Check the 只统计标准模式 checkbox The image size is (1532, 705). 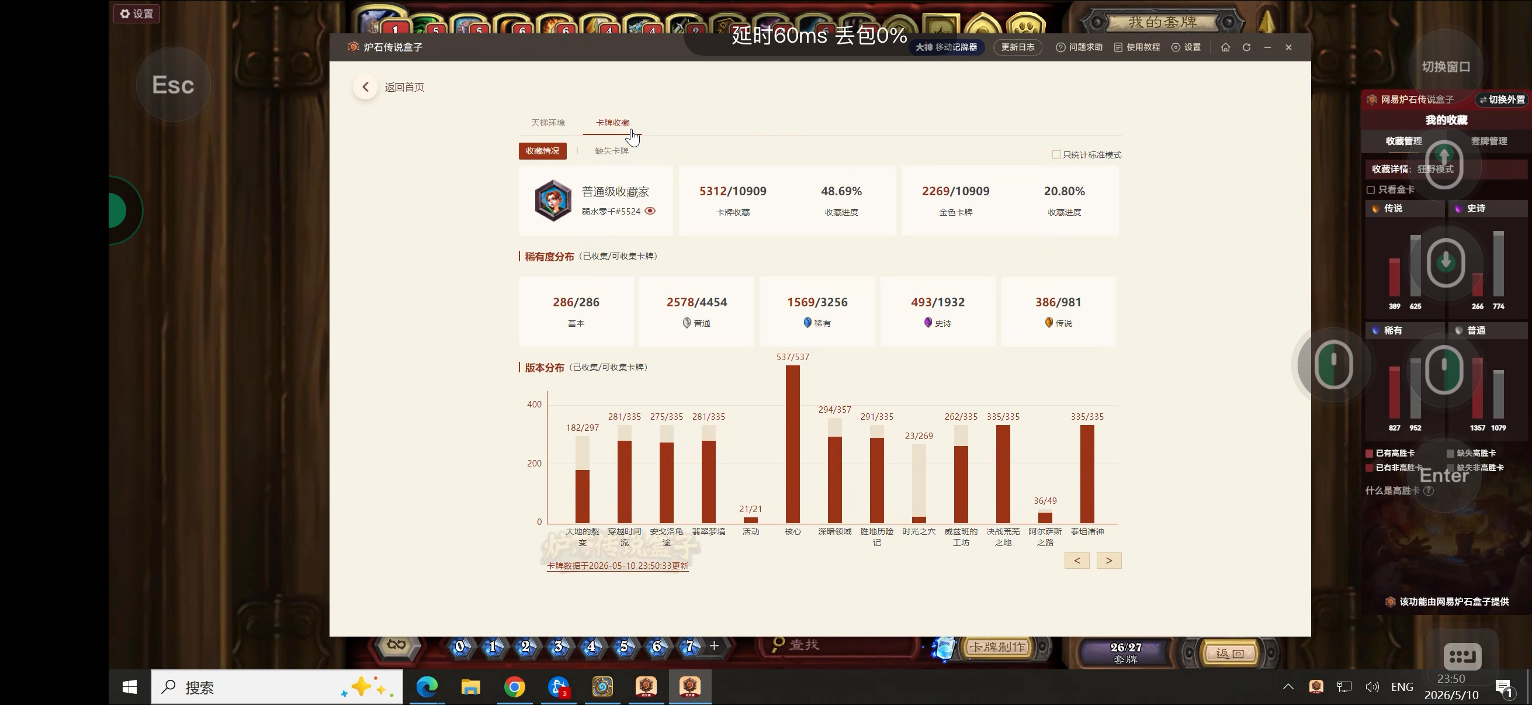pos(1056,155)
